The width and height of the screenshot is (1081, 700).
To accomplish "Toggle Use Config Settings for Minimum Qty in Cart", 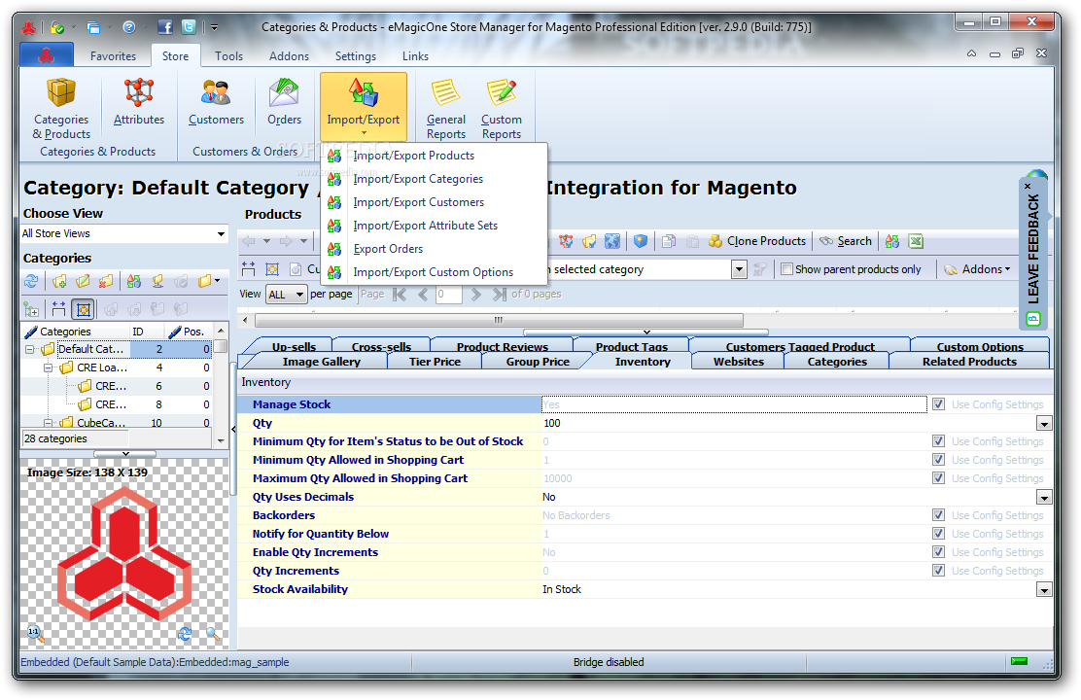I will click(938, 460).
